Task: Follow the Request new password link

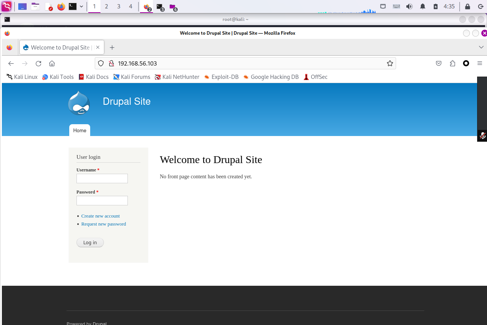Action: (103, 224)
